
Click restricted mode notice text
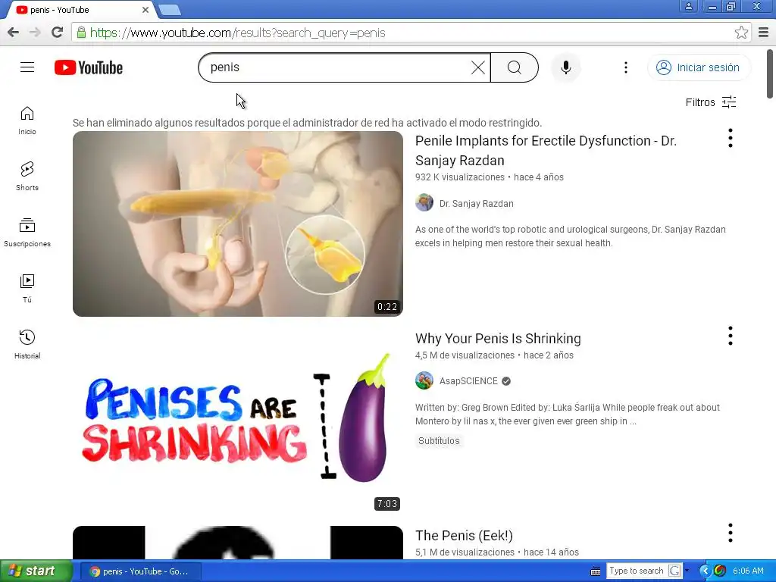pos(308,123)
